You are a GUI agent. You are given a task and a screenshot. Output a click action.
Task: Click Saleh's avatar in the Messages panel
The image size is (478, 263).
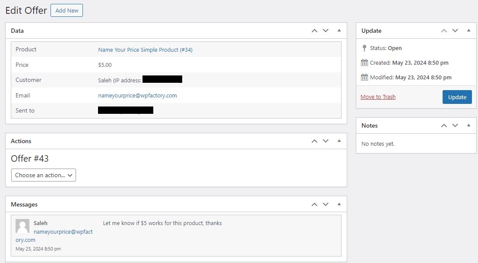(x=22, y=226)
